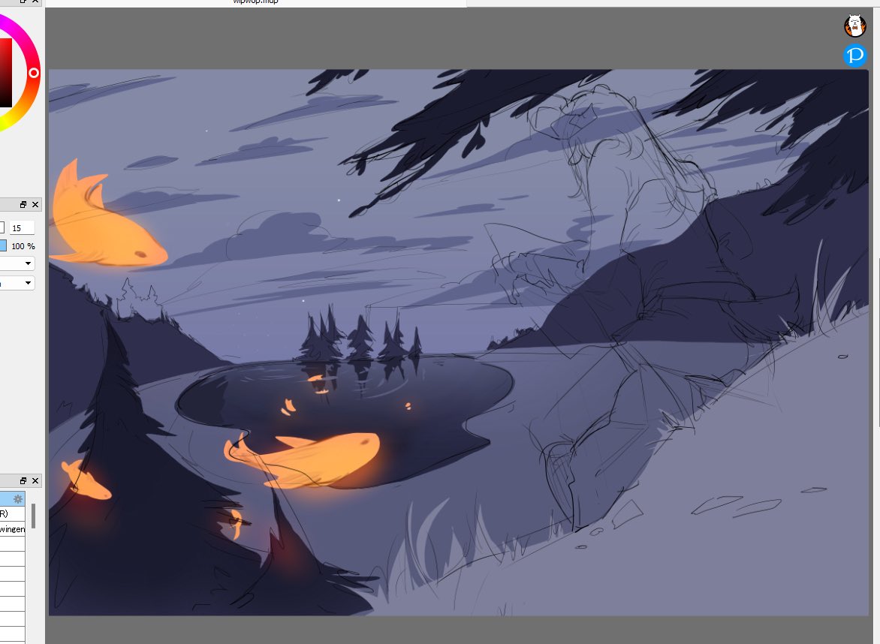Open the first dropdown below the opacity value
This screenshot has height=644, width=880.
[17, 263]
